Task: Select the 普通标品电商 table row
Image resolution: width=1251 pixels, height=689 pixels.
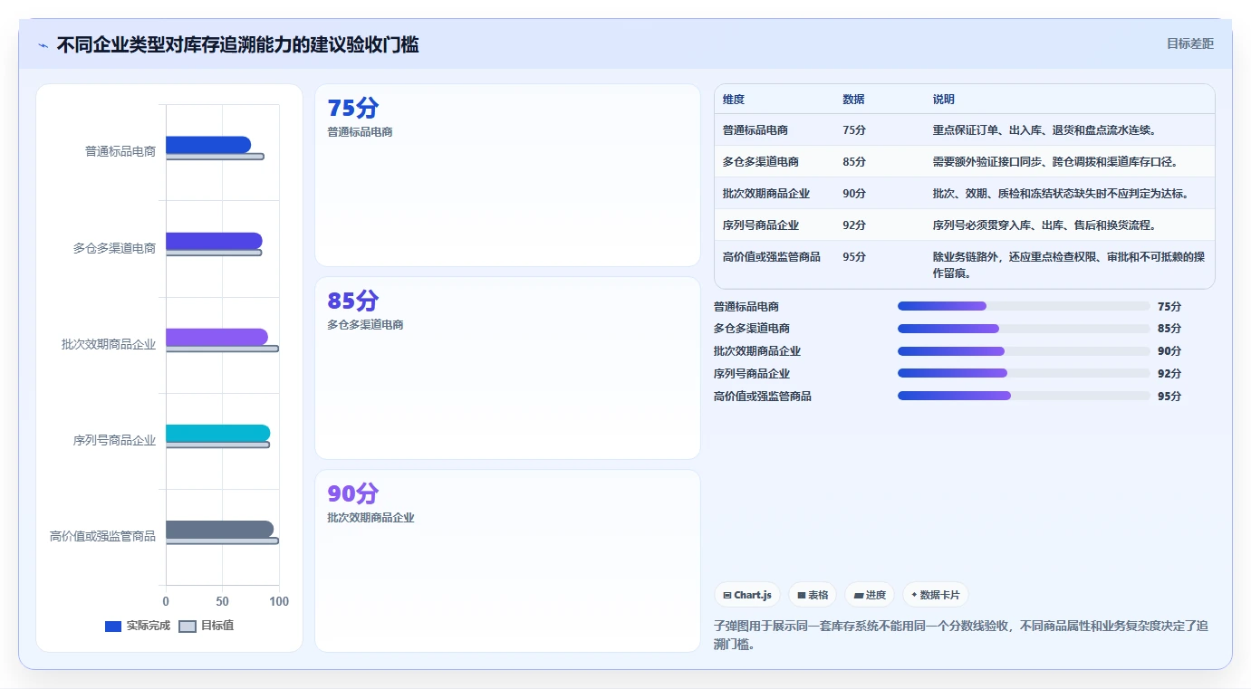Action: 965,130
